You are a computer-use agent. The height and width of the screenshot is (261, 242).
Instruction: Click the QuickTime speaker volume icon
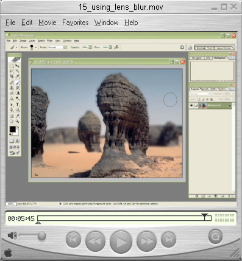pos(12,235)
